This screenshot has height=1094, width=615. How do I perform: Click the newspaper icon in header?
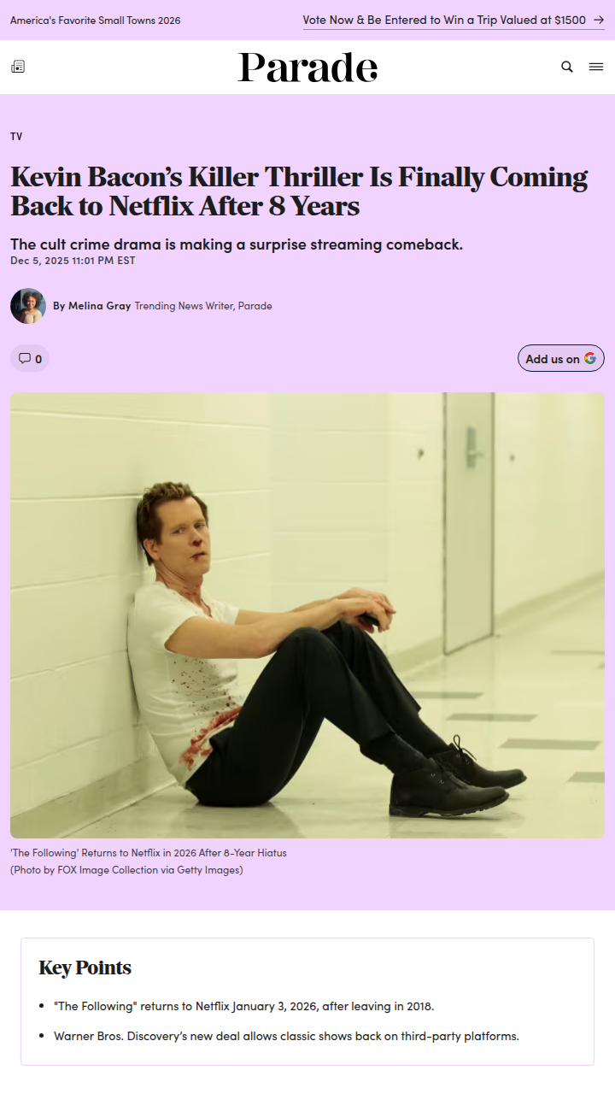18,67
